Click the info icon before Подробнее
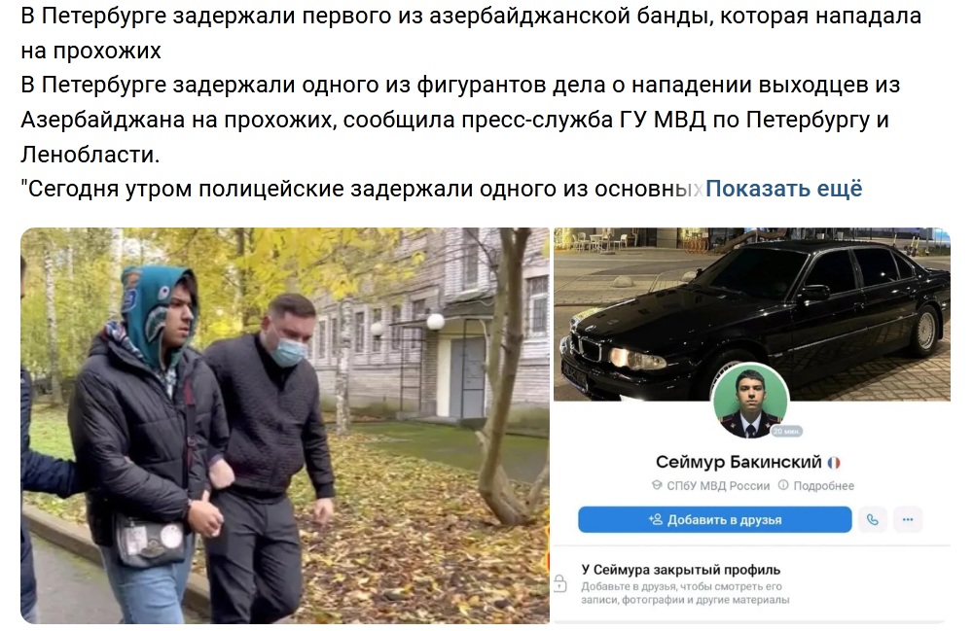973x631 pixels. [x=783, y=485]
